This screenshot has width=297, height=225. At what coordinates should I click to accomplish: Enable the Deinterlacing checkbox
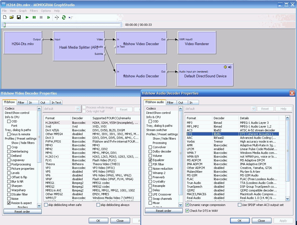9,151
